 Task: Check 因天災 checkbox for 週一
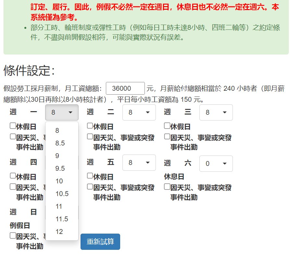tap(13, 136)
